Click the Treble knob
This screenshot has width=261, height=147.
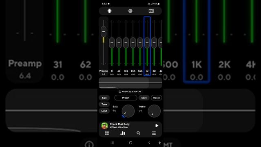pos(154,111)
